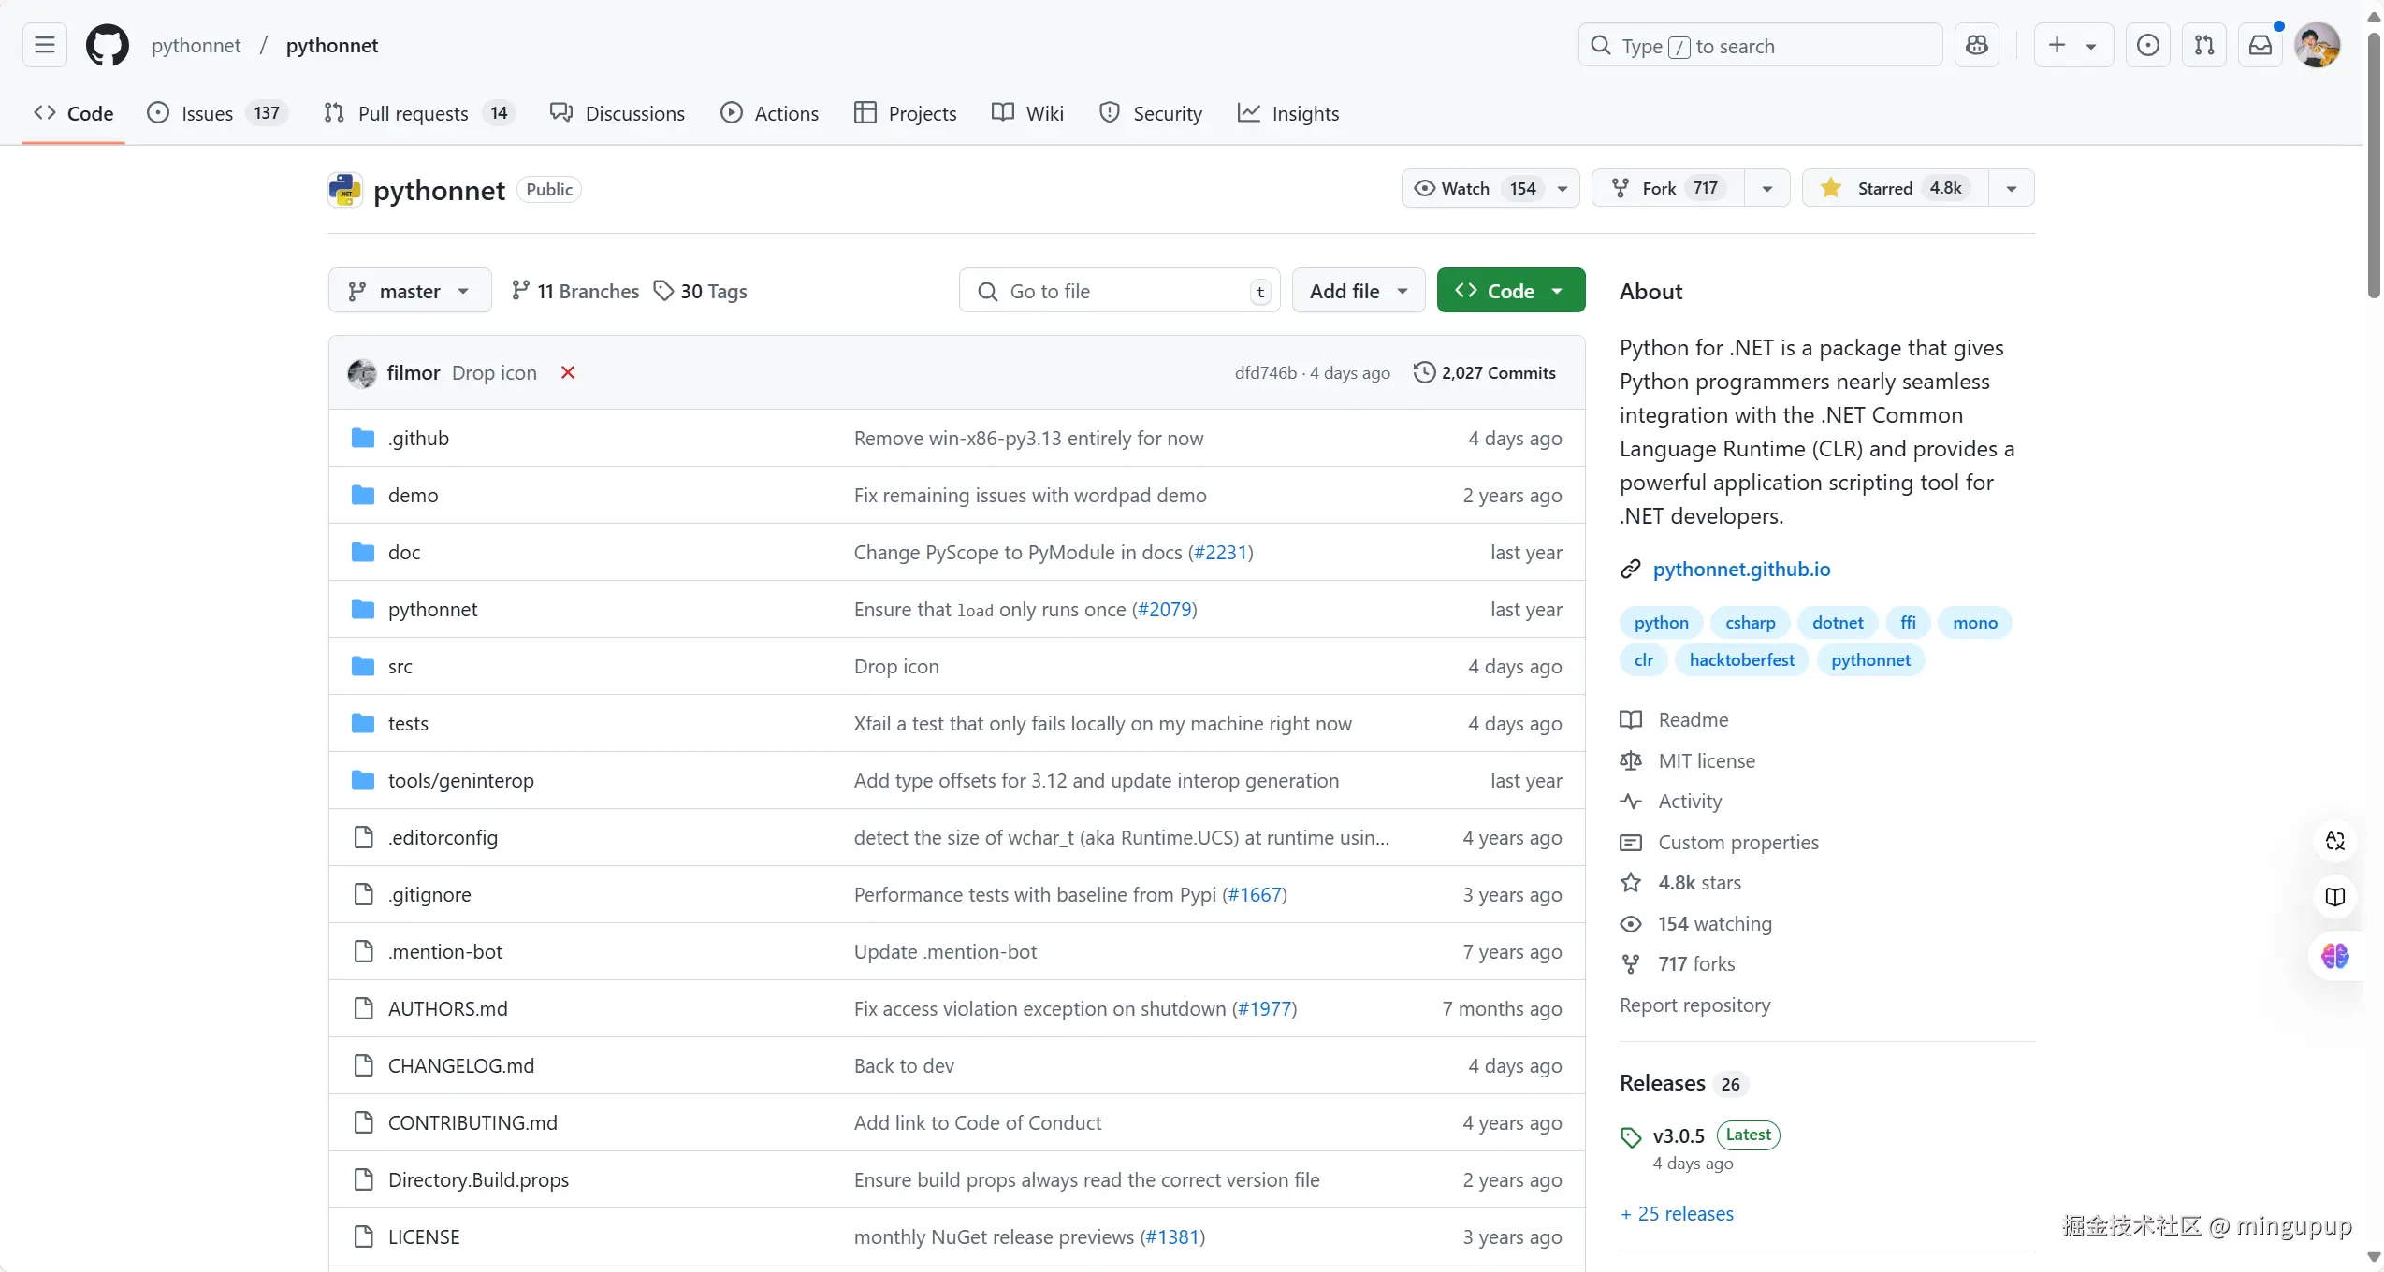This screenshot has width=2384, height=1272.
Task: Open the hamburger navigation menu
Action: (x=45, y=45)
